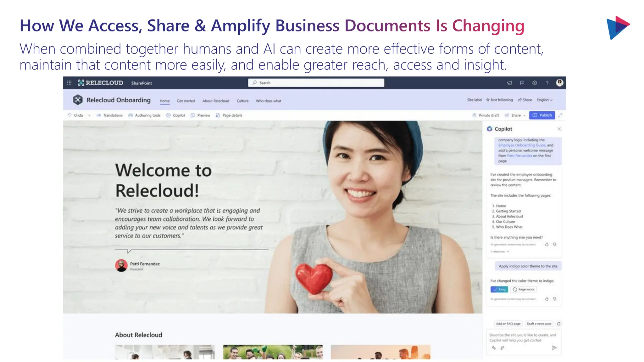The width and height of the screenshot is (644, 362).
Task: Click the Patti Fernandez link in Copilot
Action: 519,156
